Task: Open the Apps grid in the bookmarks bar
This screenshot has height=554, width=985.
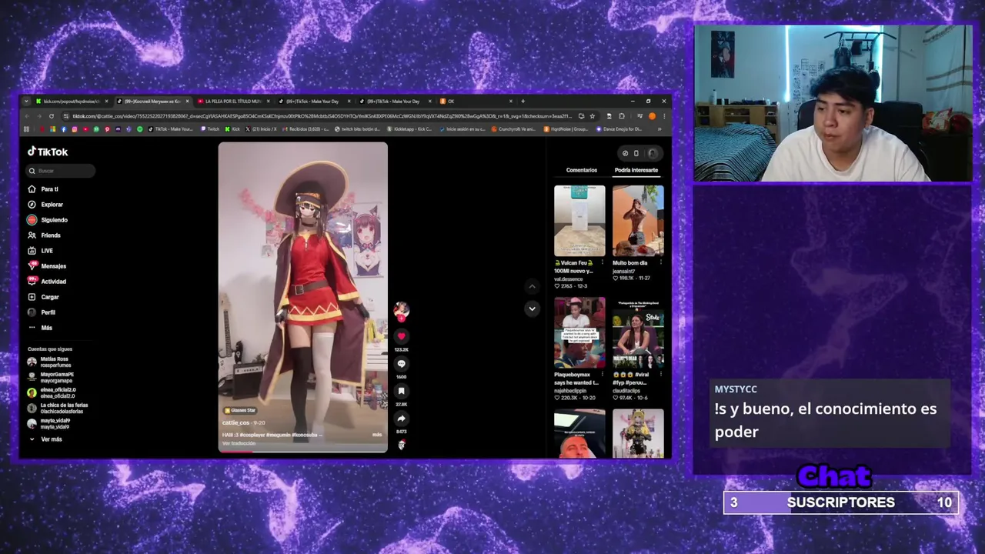Action: pyautogui.click(x=26, y=129)
